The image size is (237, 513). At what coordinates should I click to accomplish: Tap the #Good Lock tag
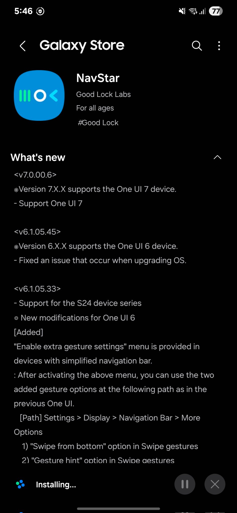pos(98,123)
